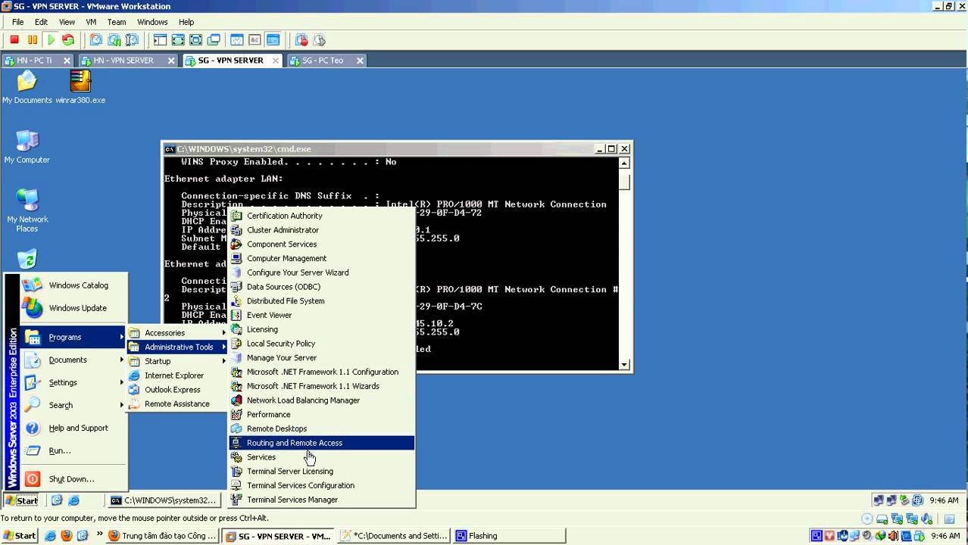Open Services from Administrative Tools

point(322,457)
